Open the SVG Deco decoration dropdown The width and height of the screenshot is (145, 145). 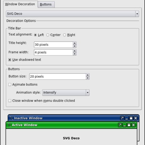[72, 14]
